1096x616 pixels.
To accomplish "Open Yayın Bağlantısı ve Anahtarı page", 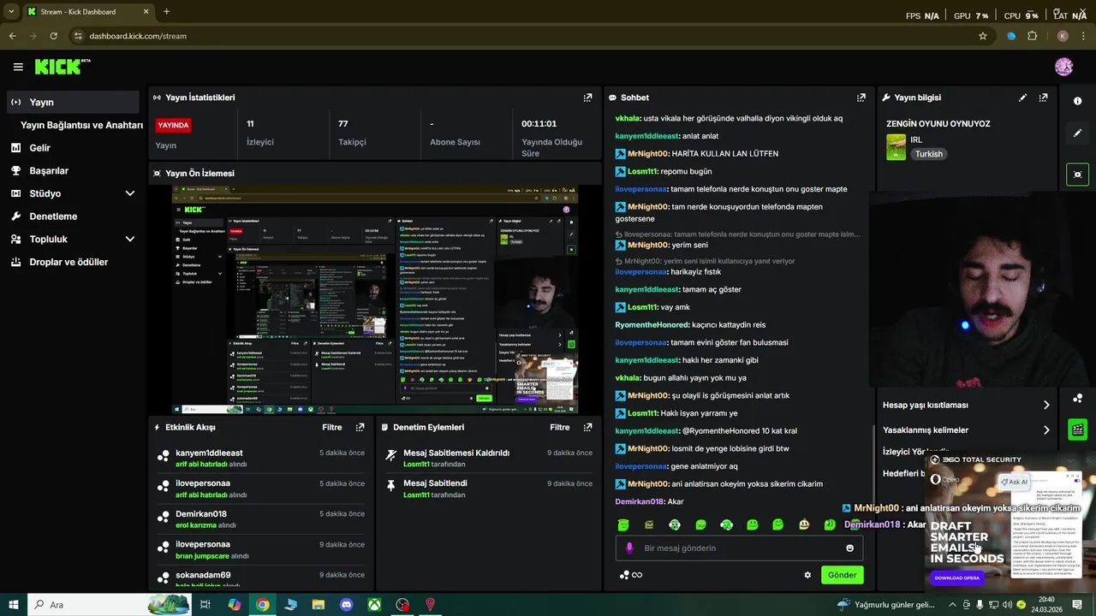I will click(81, 125).
